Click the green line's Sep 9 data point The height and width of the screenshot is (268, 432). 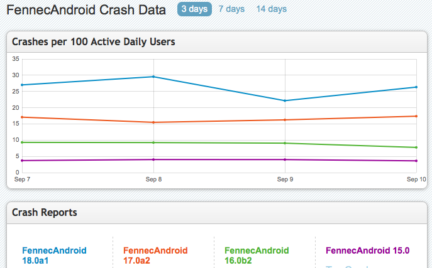285,143
